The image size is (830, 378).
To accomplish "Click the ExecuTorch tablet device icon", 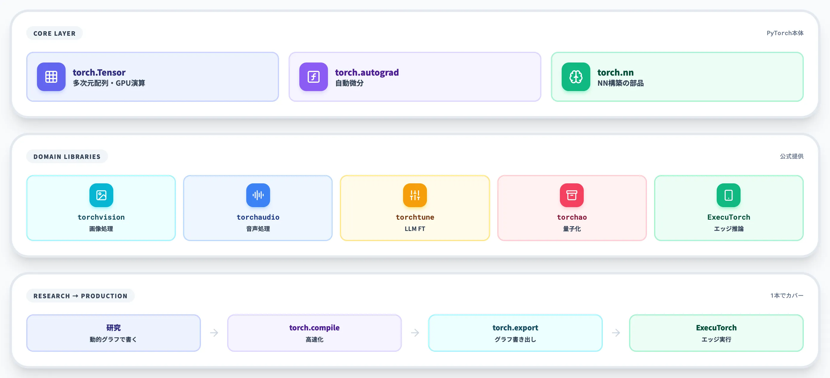I will (729, 195).
